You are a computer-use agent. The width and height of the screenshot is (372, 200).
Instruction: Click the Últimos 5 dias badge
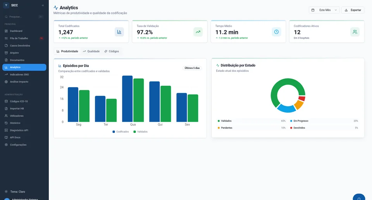click(192, 68)
